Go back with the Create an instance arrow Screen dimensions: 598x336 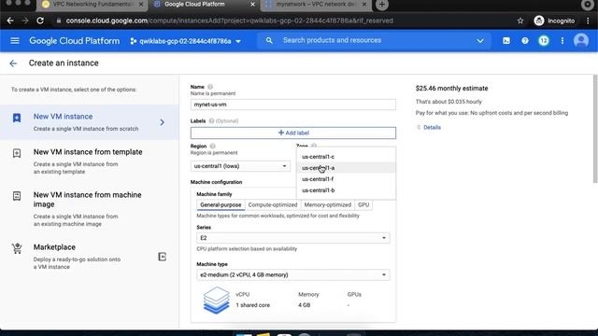coord(13,63)
